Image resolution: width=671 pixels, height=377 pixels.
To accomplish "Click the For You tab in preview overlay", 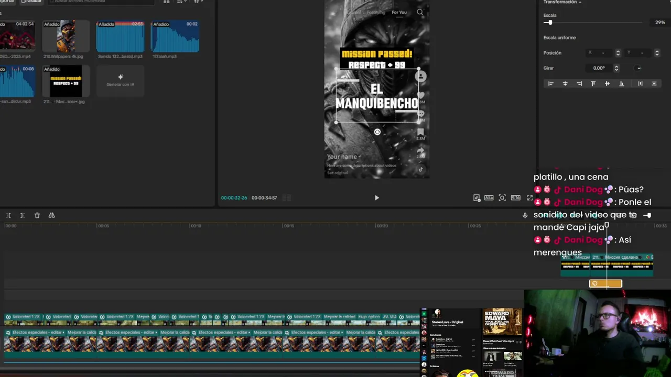I will point(399,13).
